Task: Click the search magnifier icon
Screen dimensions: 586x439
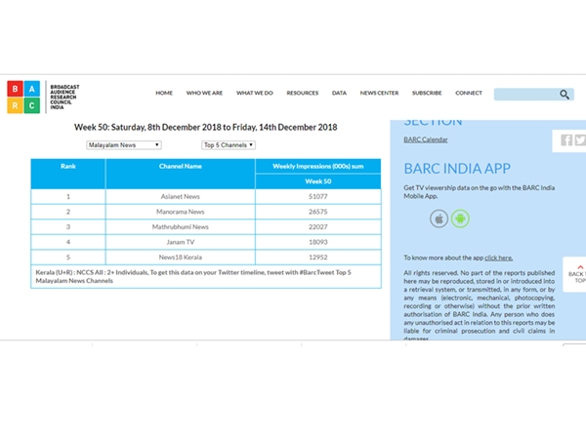Action: click(x=565, y=95)
